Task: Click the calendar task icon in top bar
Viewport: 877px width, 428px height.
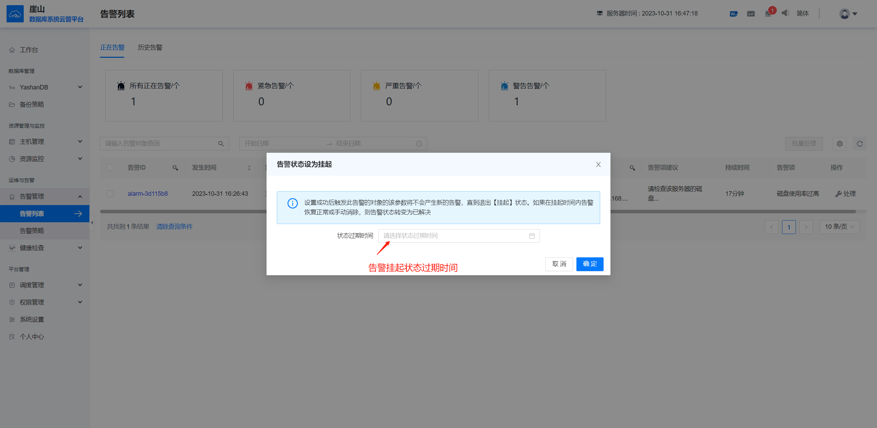Action: click(x=750, y=13)
